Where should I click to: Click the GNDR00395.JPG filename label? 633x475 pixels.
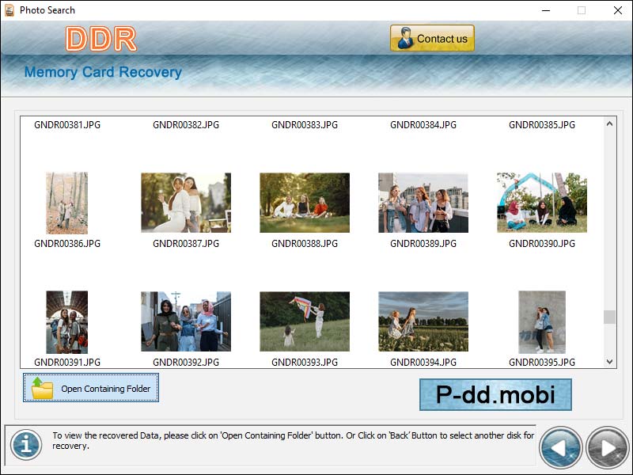coord(542,362)
